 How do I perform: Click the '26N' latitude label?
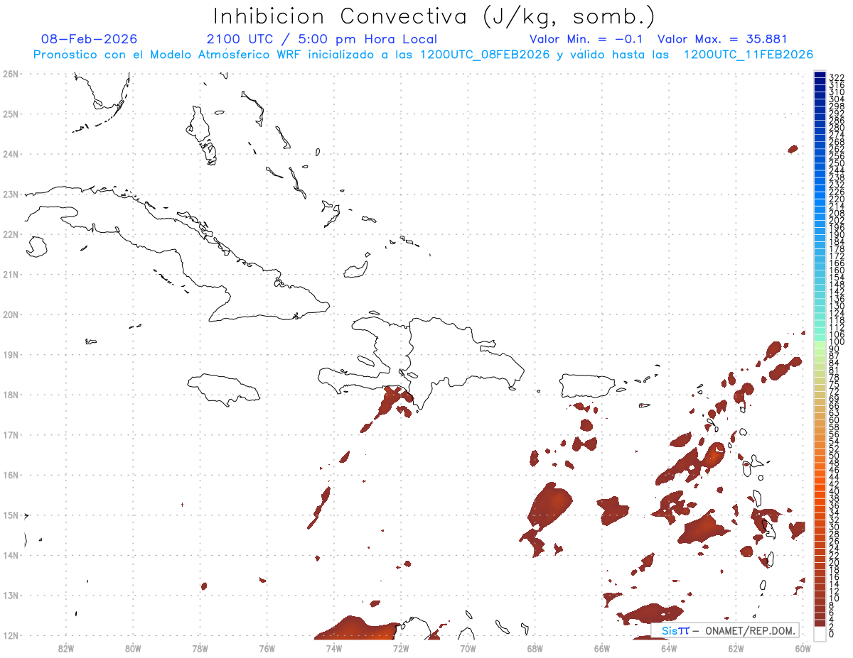click(x=11, y=74)
